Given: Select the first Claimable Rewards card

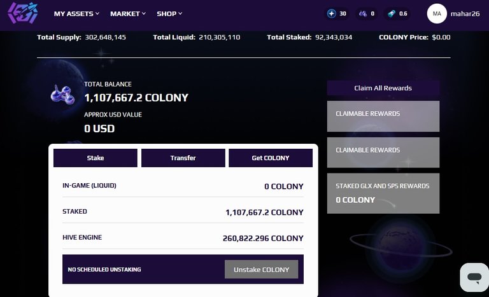Looking at the screenshot, I should 383,116.
